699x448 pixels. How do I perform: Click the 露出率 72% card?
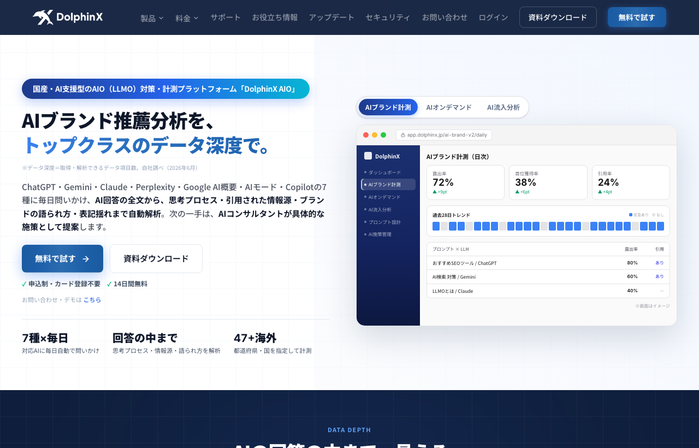pos(465,182)
